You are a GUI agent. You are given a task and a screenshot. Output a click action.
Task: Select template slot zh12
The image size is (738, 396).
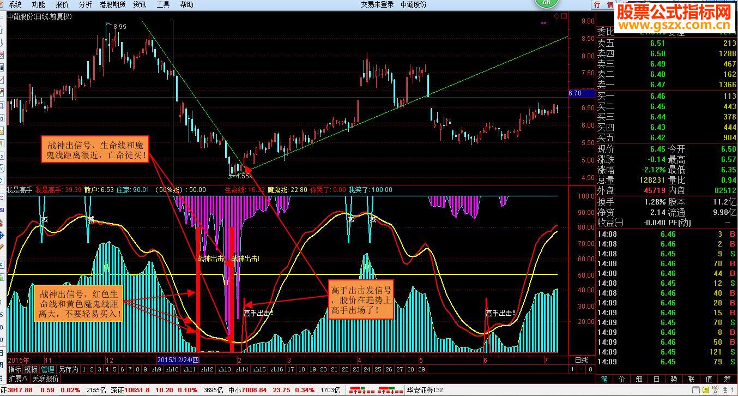pos(207,369)
